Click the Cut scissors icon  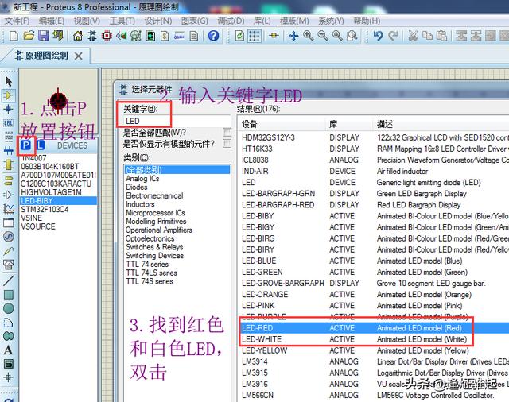tap(413, 36)
